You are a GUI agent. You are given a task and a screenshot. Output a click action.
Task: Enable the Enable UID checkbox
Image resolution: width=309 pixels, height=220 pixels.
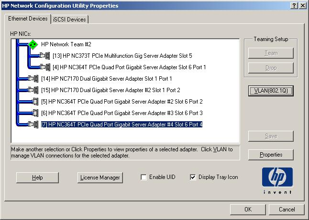[143, 178]
